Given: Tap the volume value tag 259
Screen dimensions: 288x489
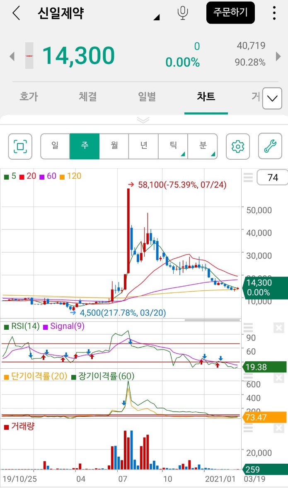Looking at the screenshot, I should [x=265, y=470].
